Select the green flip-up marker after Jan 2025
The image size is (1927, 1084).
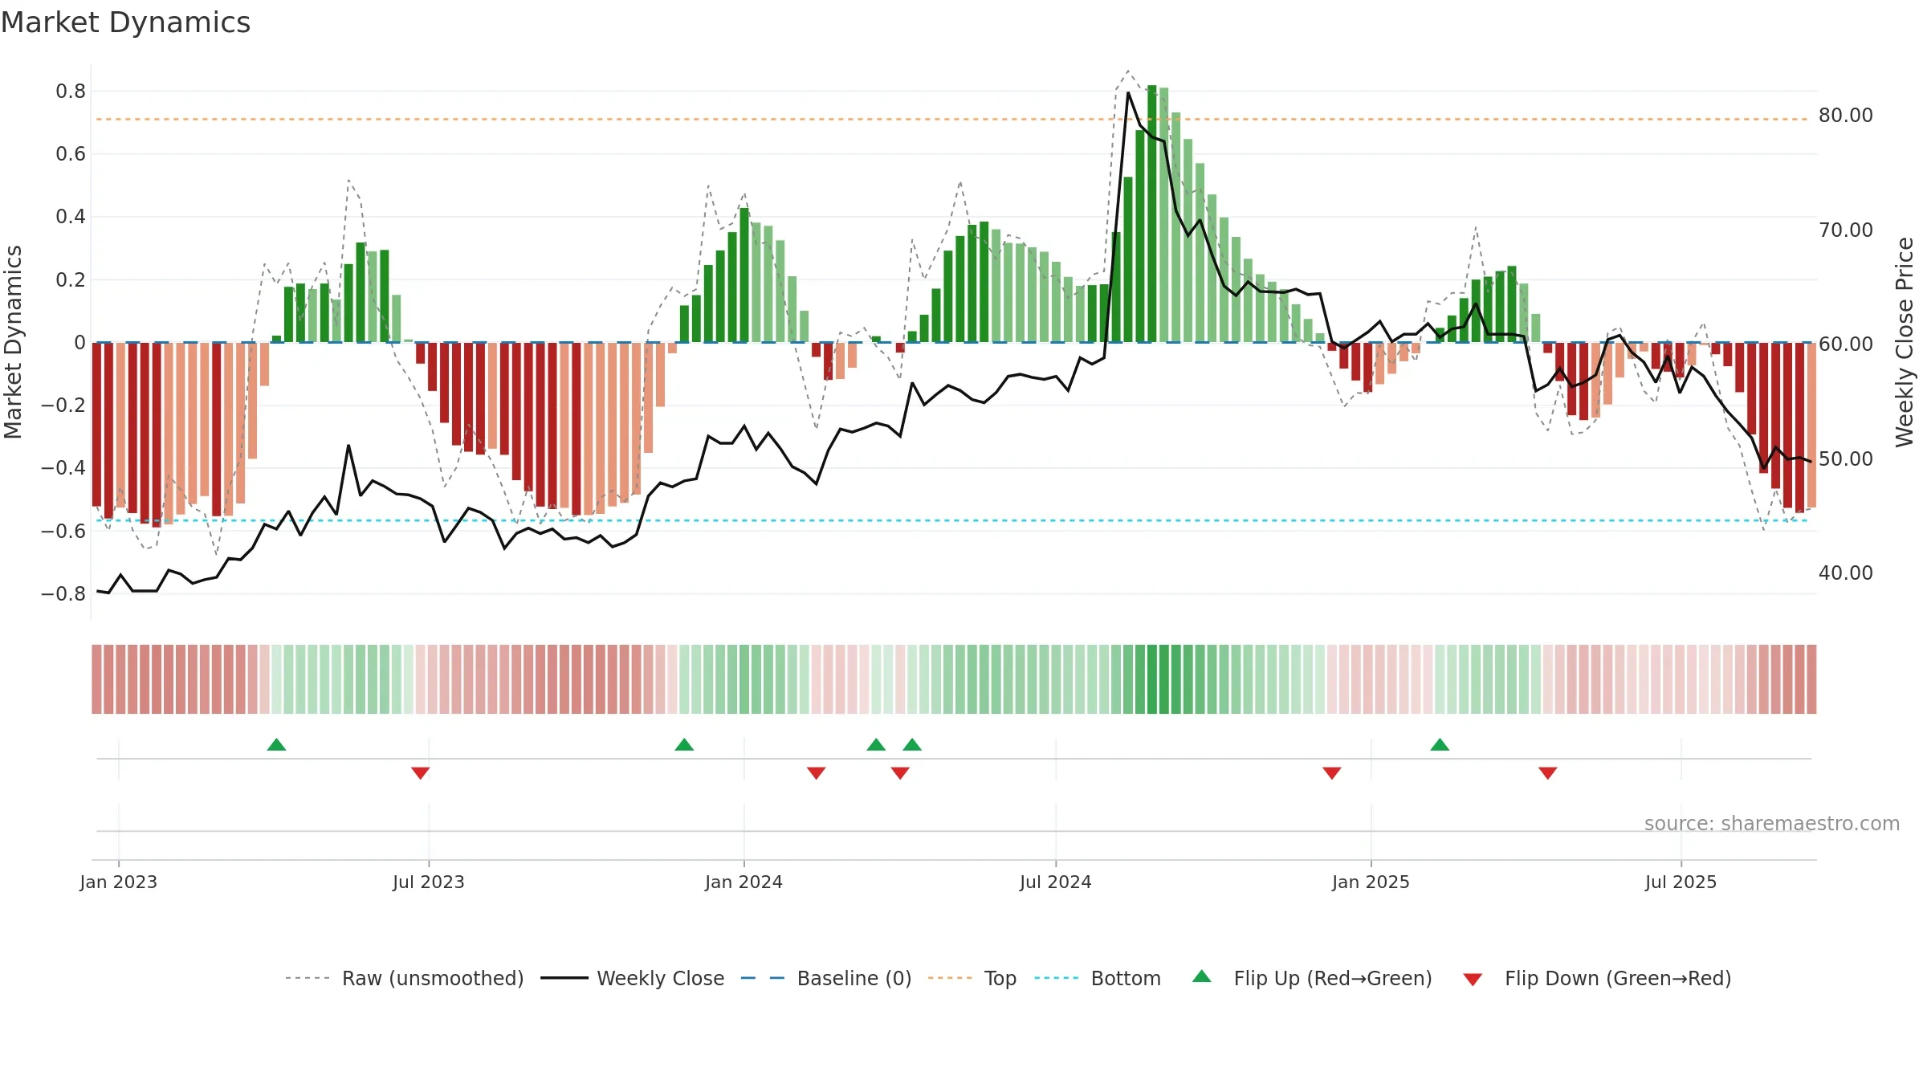tap(1440, 744)
